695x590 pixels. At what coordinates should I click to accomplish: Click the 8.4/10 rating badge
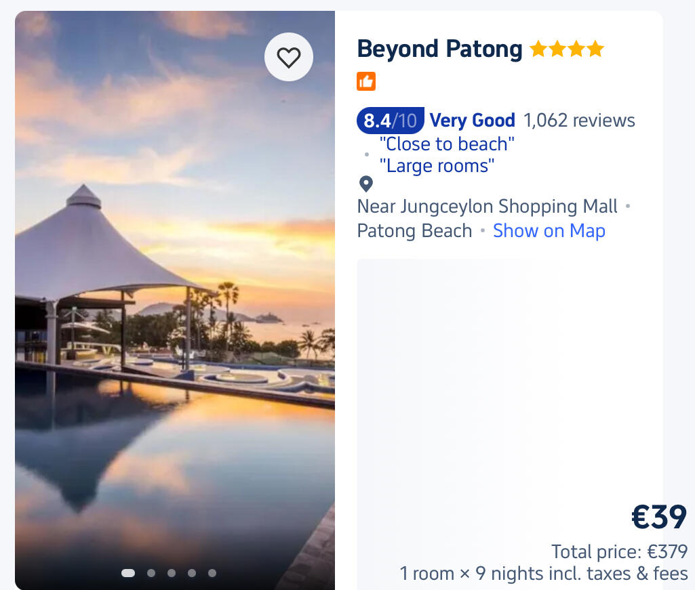[391, 121]
